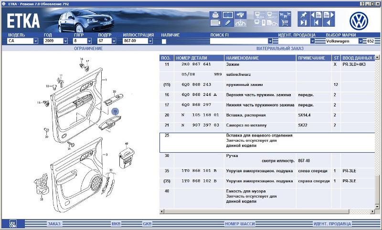Click the horizontal scrollbar left arrow
The width and height of the screenshot is (382, 230).
(x=162, y=211)
